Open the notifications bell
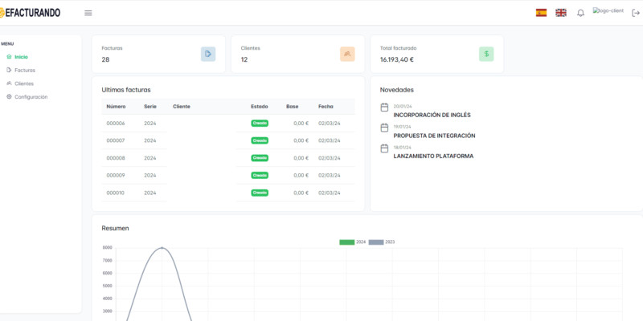643x321 pixels. 580,13
